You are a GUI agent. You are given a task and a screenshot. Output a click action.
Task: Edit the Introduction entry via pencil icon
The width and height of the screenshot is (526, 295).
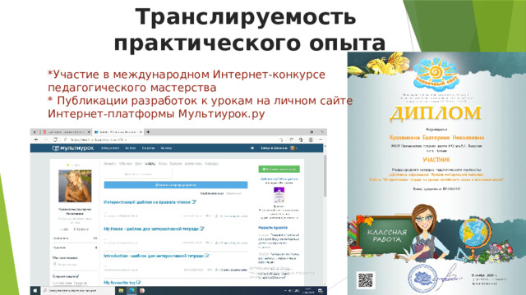point(207,256)
